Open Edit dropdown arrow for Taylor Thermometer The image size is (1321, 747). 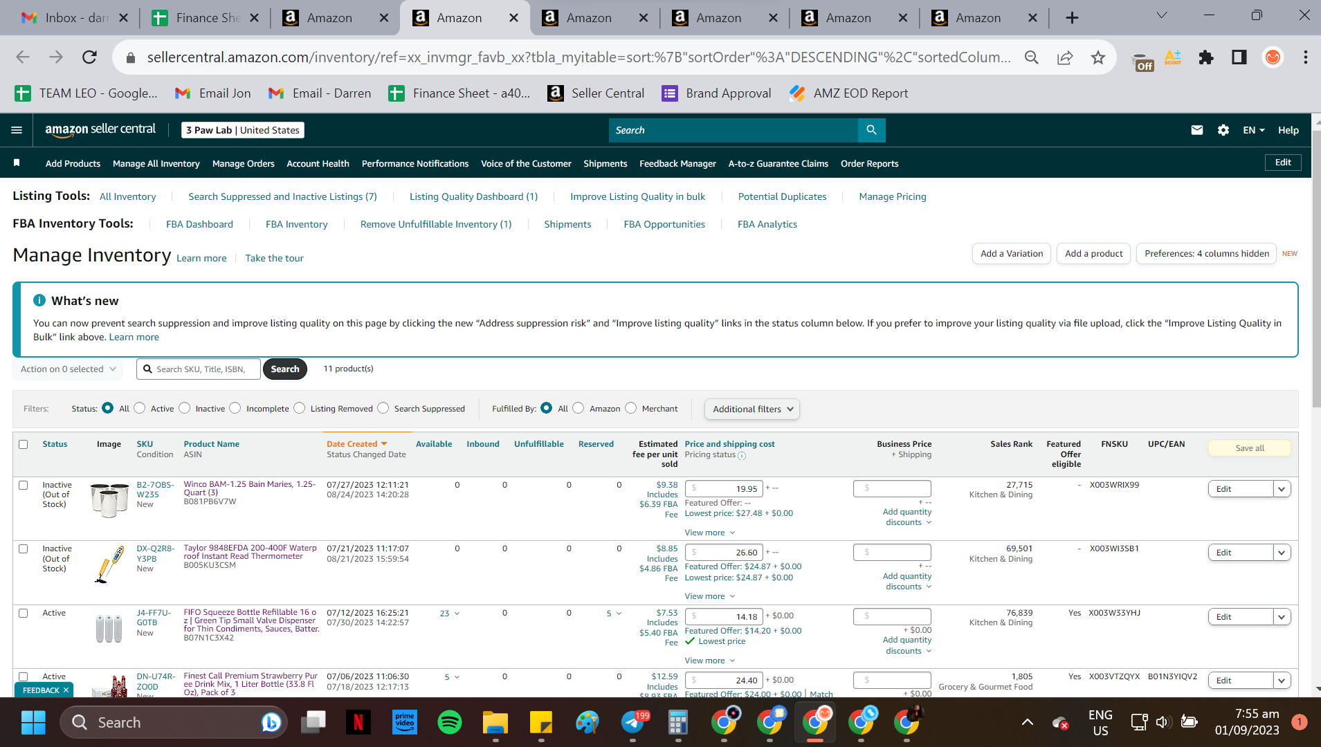tap(1282, 553)
